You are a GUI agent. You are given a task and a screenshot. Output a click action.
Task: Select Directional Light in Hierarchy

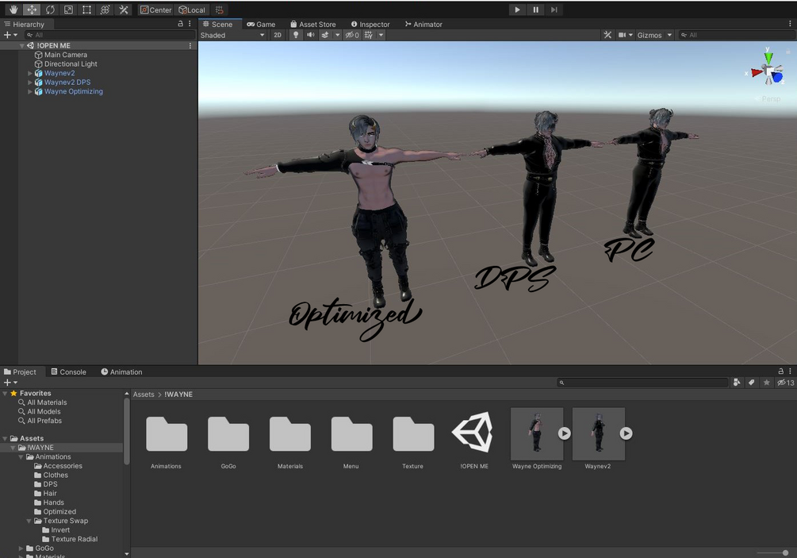(71, 64)
